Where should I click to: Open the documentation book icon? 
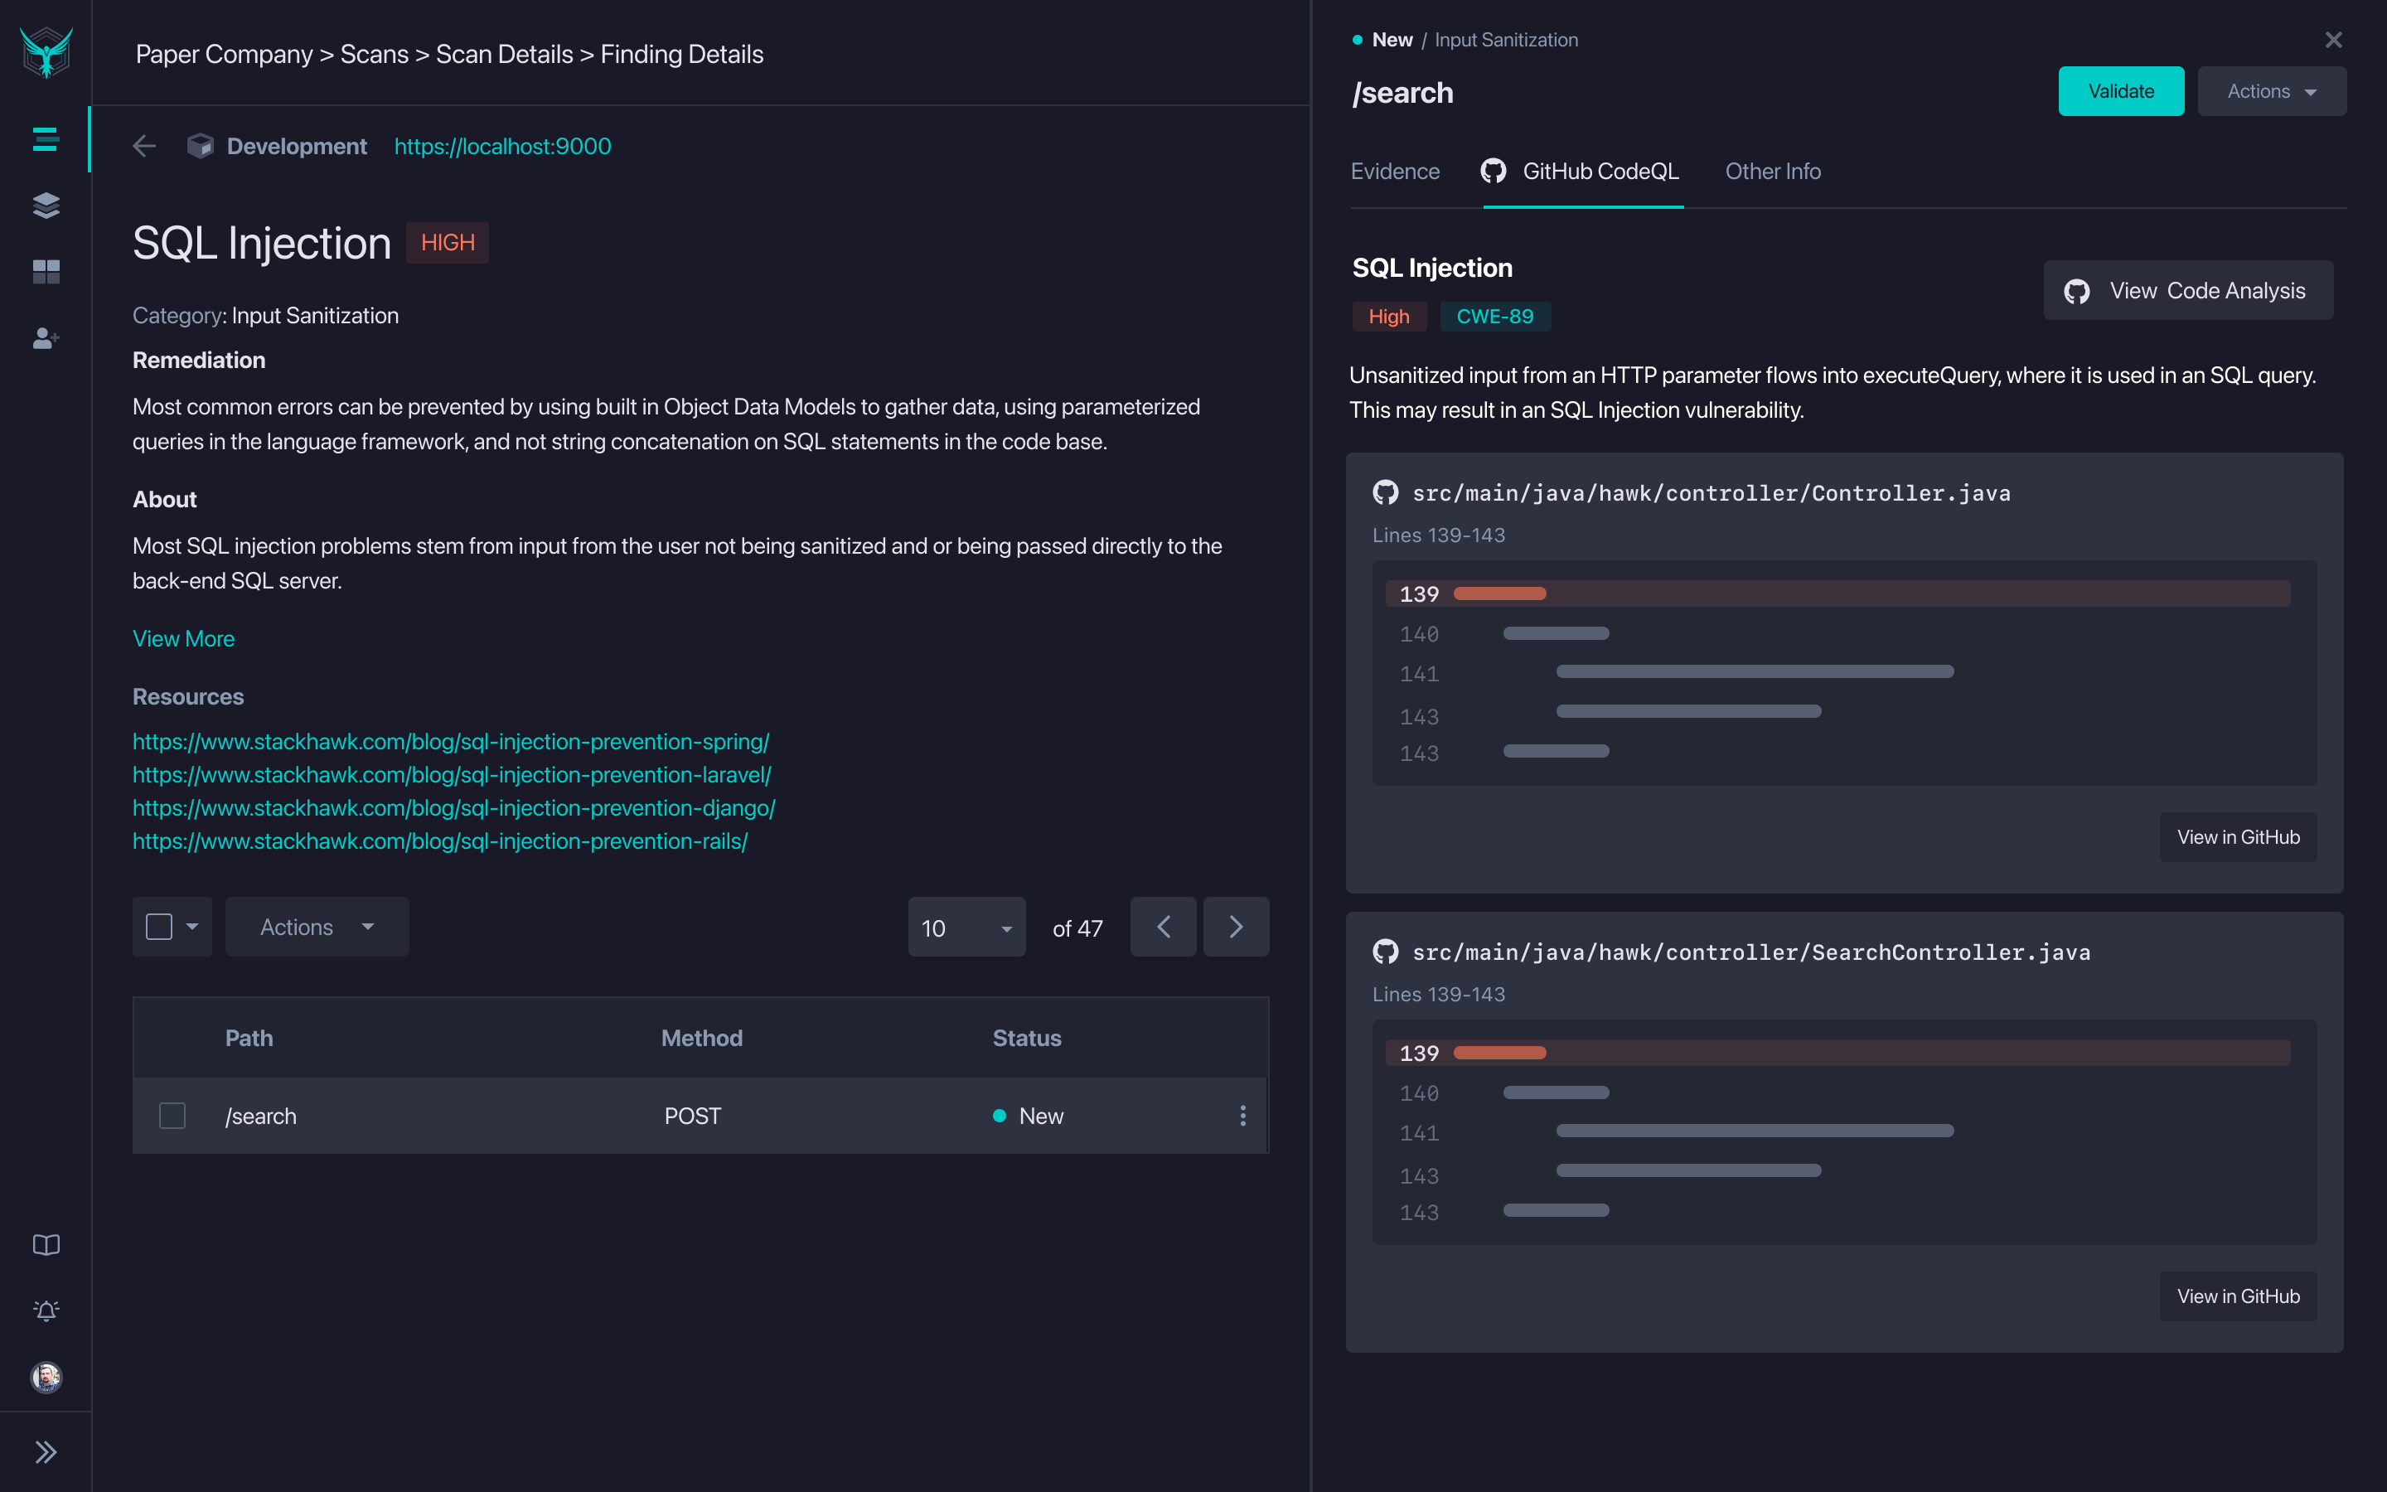pos(46,1244)
